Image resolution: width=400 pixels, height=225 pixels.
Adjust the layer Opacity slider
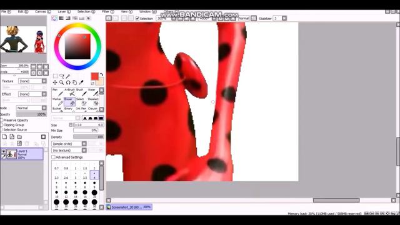tap(31, 114)
